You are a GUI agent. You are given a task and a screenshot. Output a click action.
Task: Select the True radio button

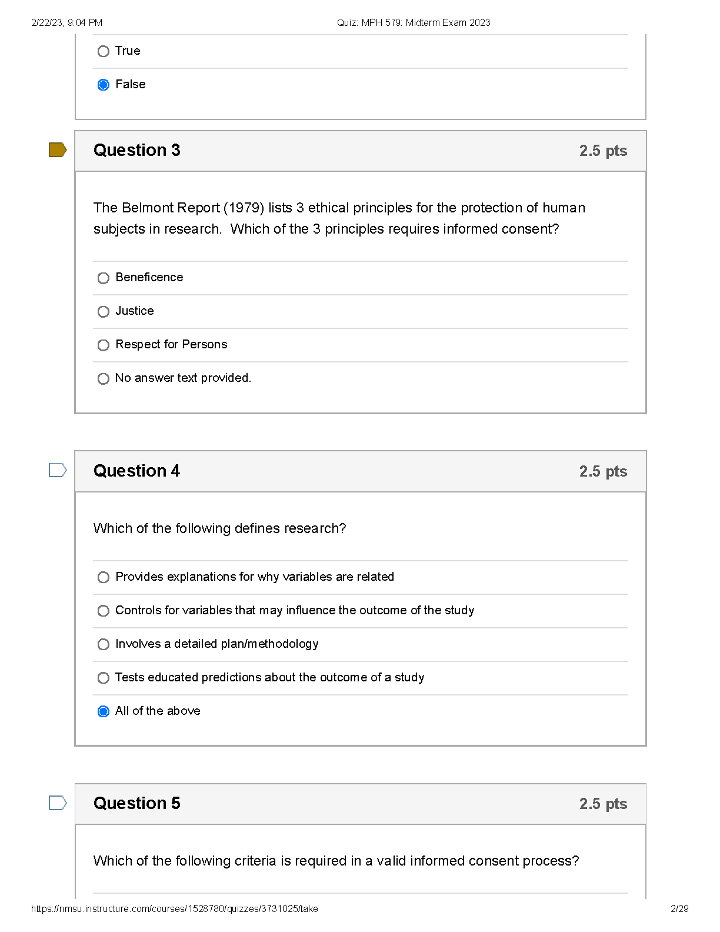point(104,51)
